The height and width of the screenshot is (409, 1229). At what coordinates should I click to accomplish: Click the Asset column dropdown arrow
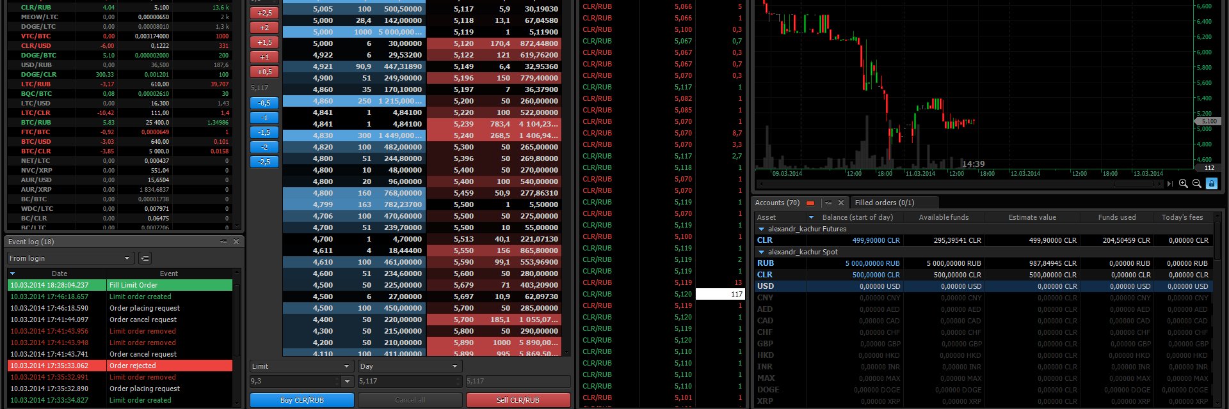[811, 217]
